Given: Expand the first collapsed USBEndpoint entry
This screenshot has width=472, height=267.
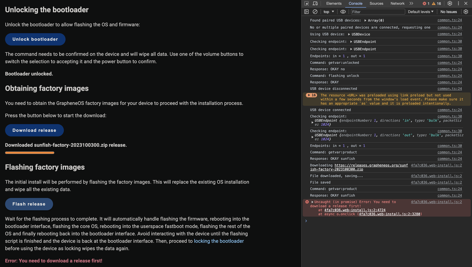Looking at the screenshot, I should pyautogui.click(x=351, y=42).
